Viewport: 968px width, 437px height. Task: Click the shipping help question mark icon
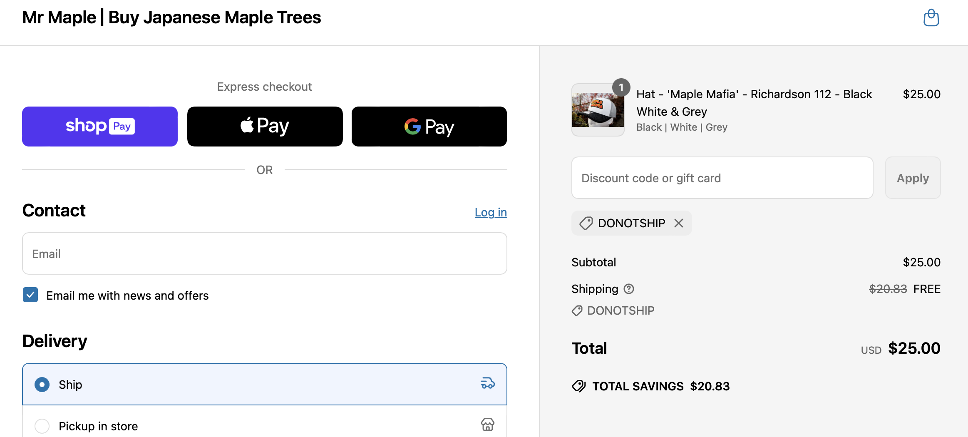click(x=629, y=289)
